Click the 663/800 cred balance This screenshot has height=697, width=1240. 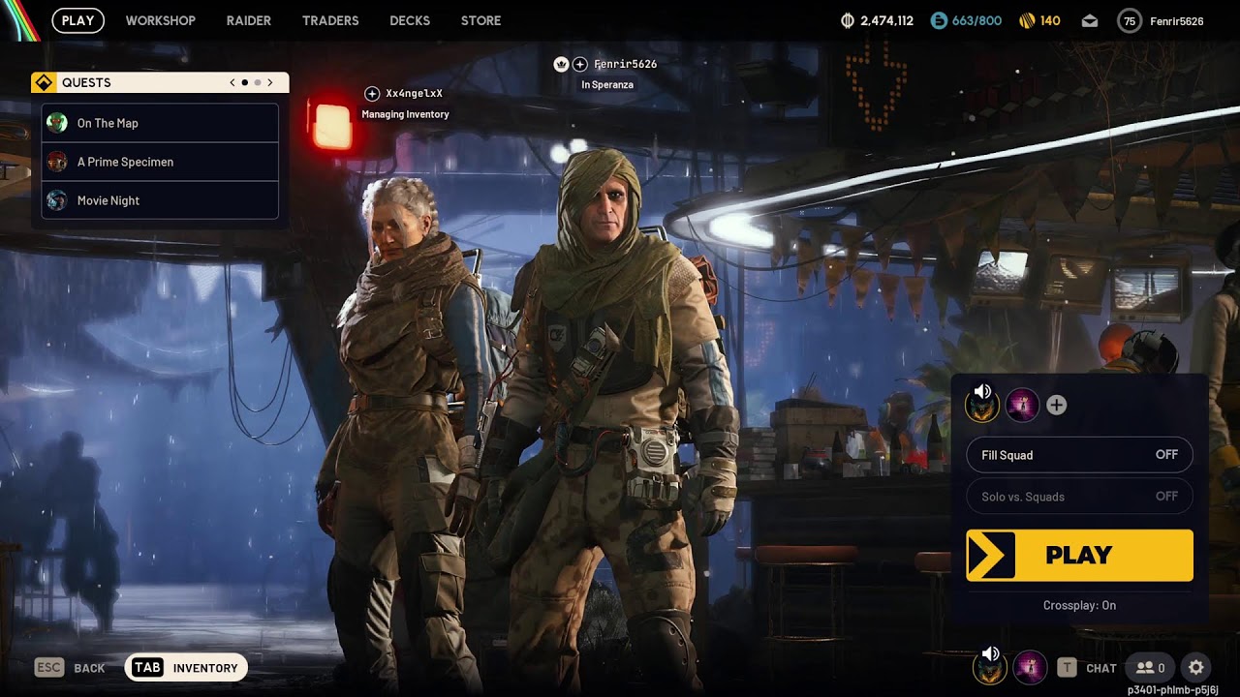(x=976, y=20)
